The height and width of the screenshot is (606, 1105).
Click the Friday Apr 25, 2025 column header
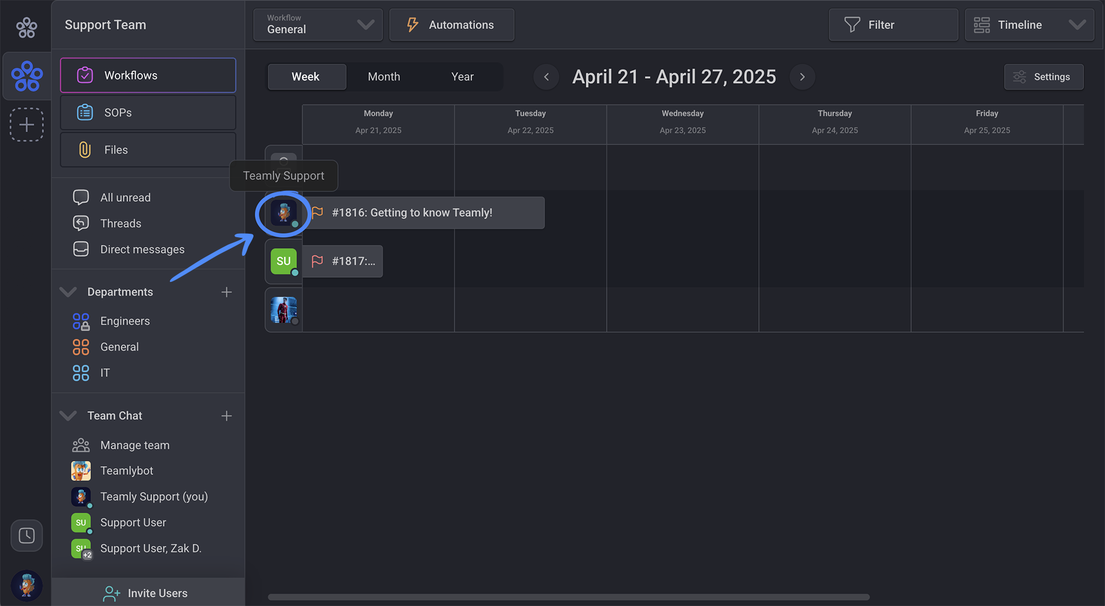coord(987,124)
